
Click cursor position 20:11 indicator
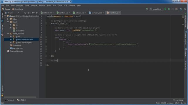pyautogui.click(x=157, y=103)
